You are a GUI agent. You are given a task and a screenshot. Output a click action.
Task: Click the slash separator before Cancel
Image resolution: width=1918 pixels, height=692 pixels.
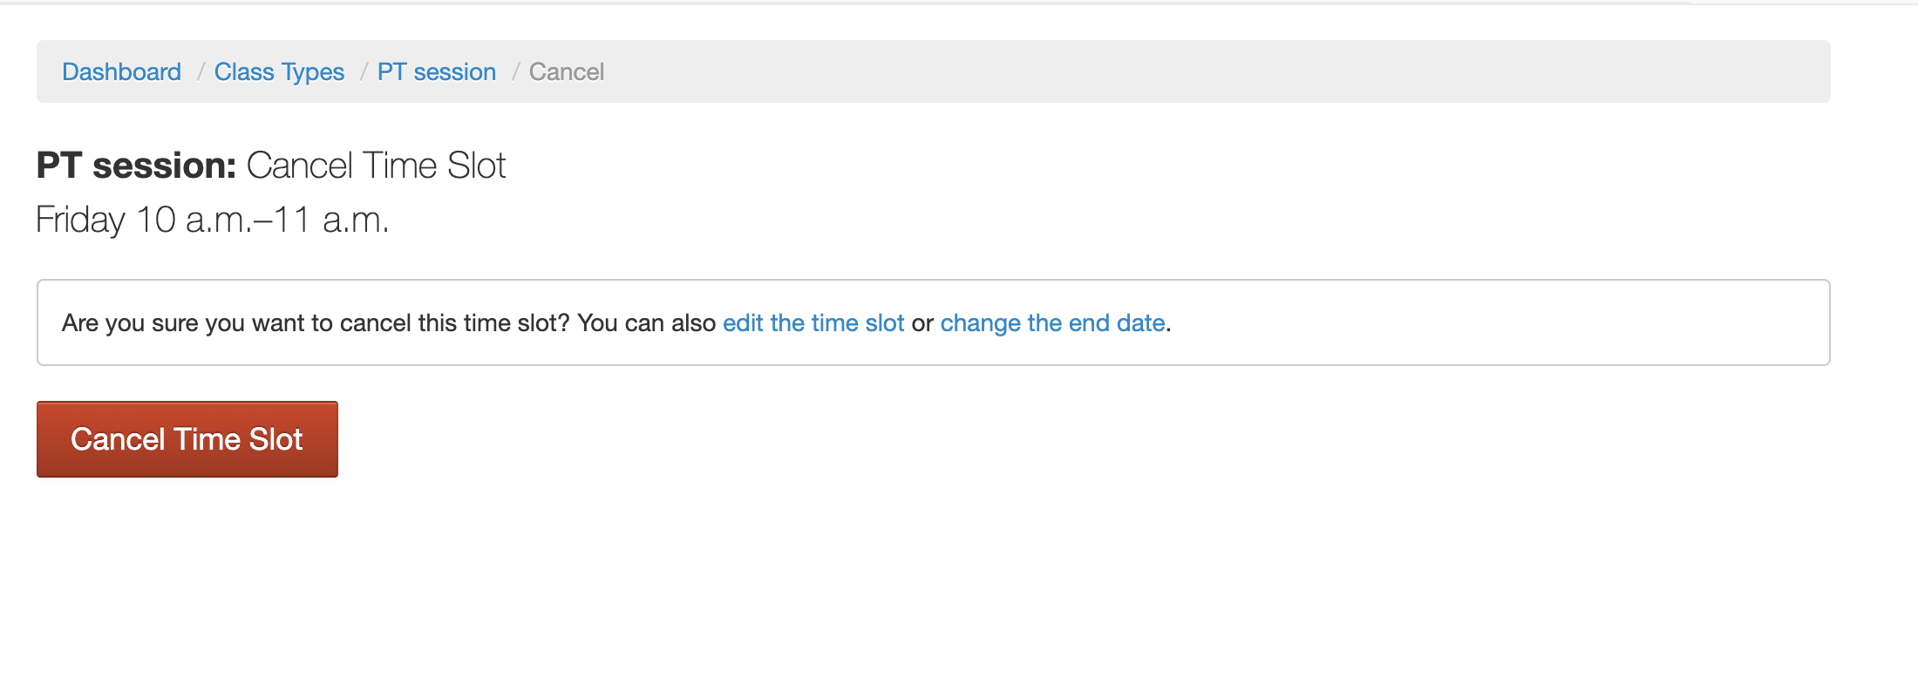pyautogui.click(x=514, y=71)
